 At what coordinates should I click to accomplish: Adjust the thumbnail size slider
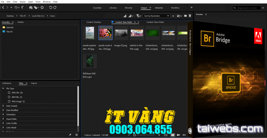pos(135,135)
